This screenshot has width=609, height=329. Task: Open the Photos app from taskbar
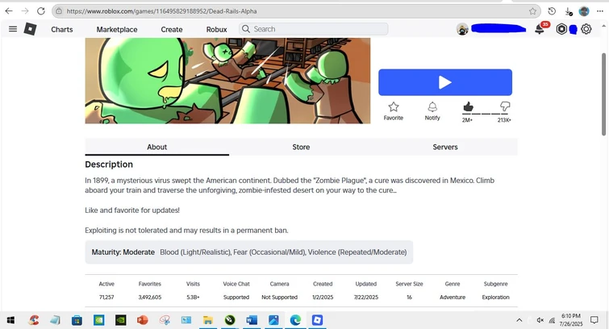click(x=273, y=320)
